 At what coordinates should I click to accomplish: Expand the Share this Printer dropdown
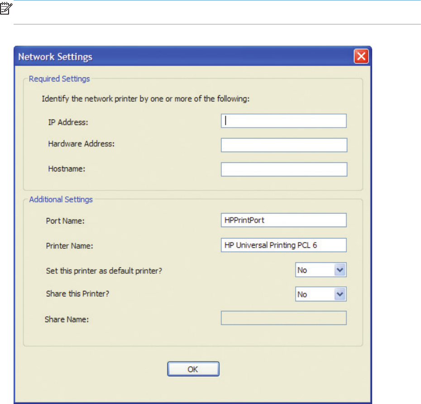(x=321, y=294)
